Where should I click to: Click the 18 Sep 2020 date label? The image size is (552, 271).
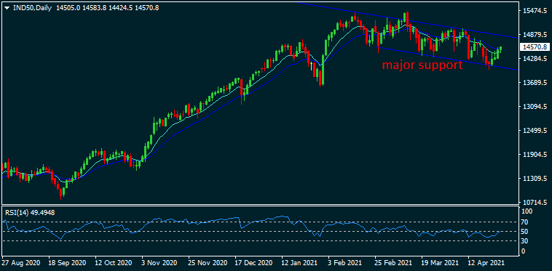coord(68,262)
